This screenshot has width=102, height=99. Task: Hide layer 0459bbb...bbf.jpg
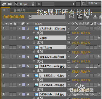[x=4, y=94]
